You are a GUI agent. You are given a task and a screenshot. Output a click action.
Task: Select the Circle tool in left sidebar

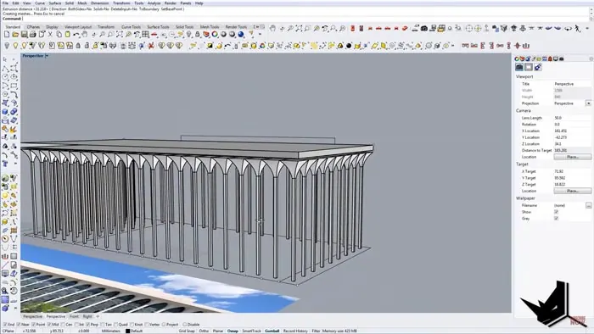pyautogui.click(x=5, y=77)
